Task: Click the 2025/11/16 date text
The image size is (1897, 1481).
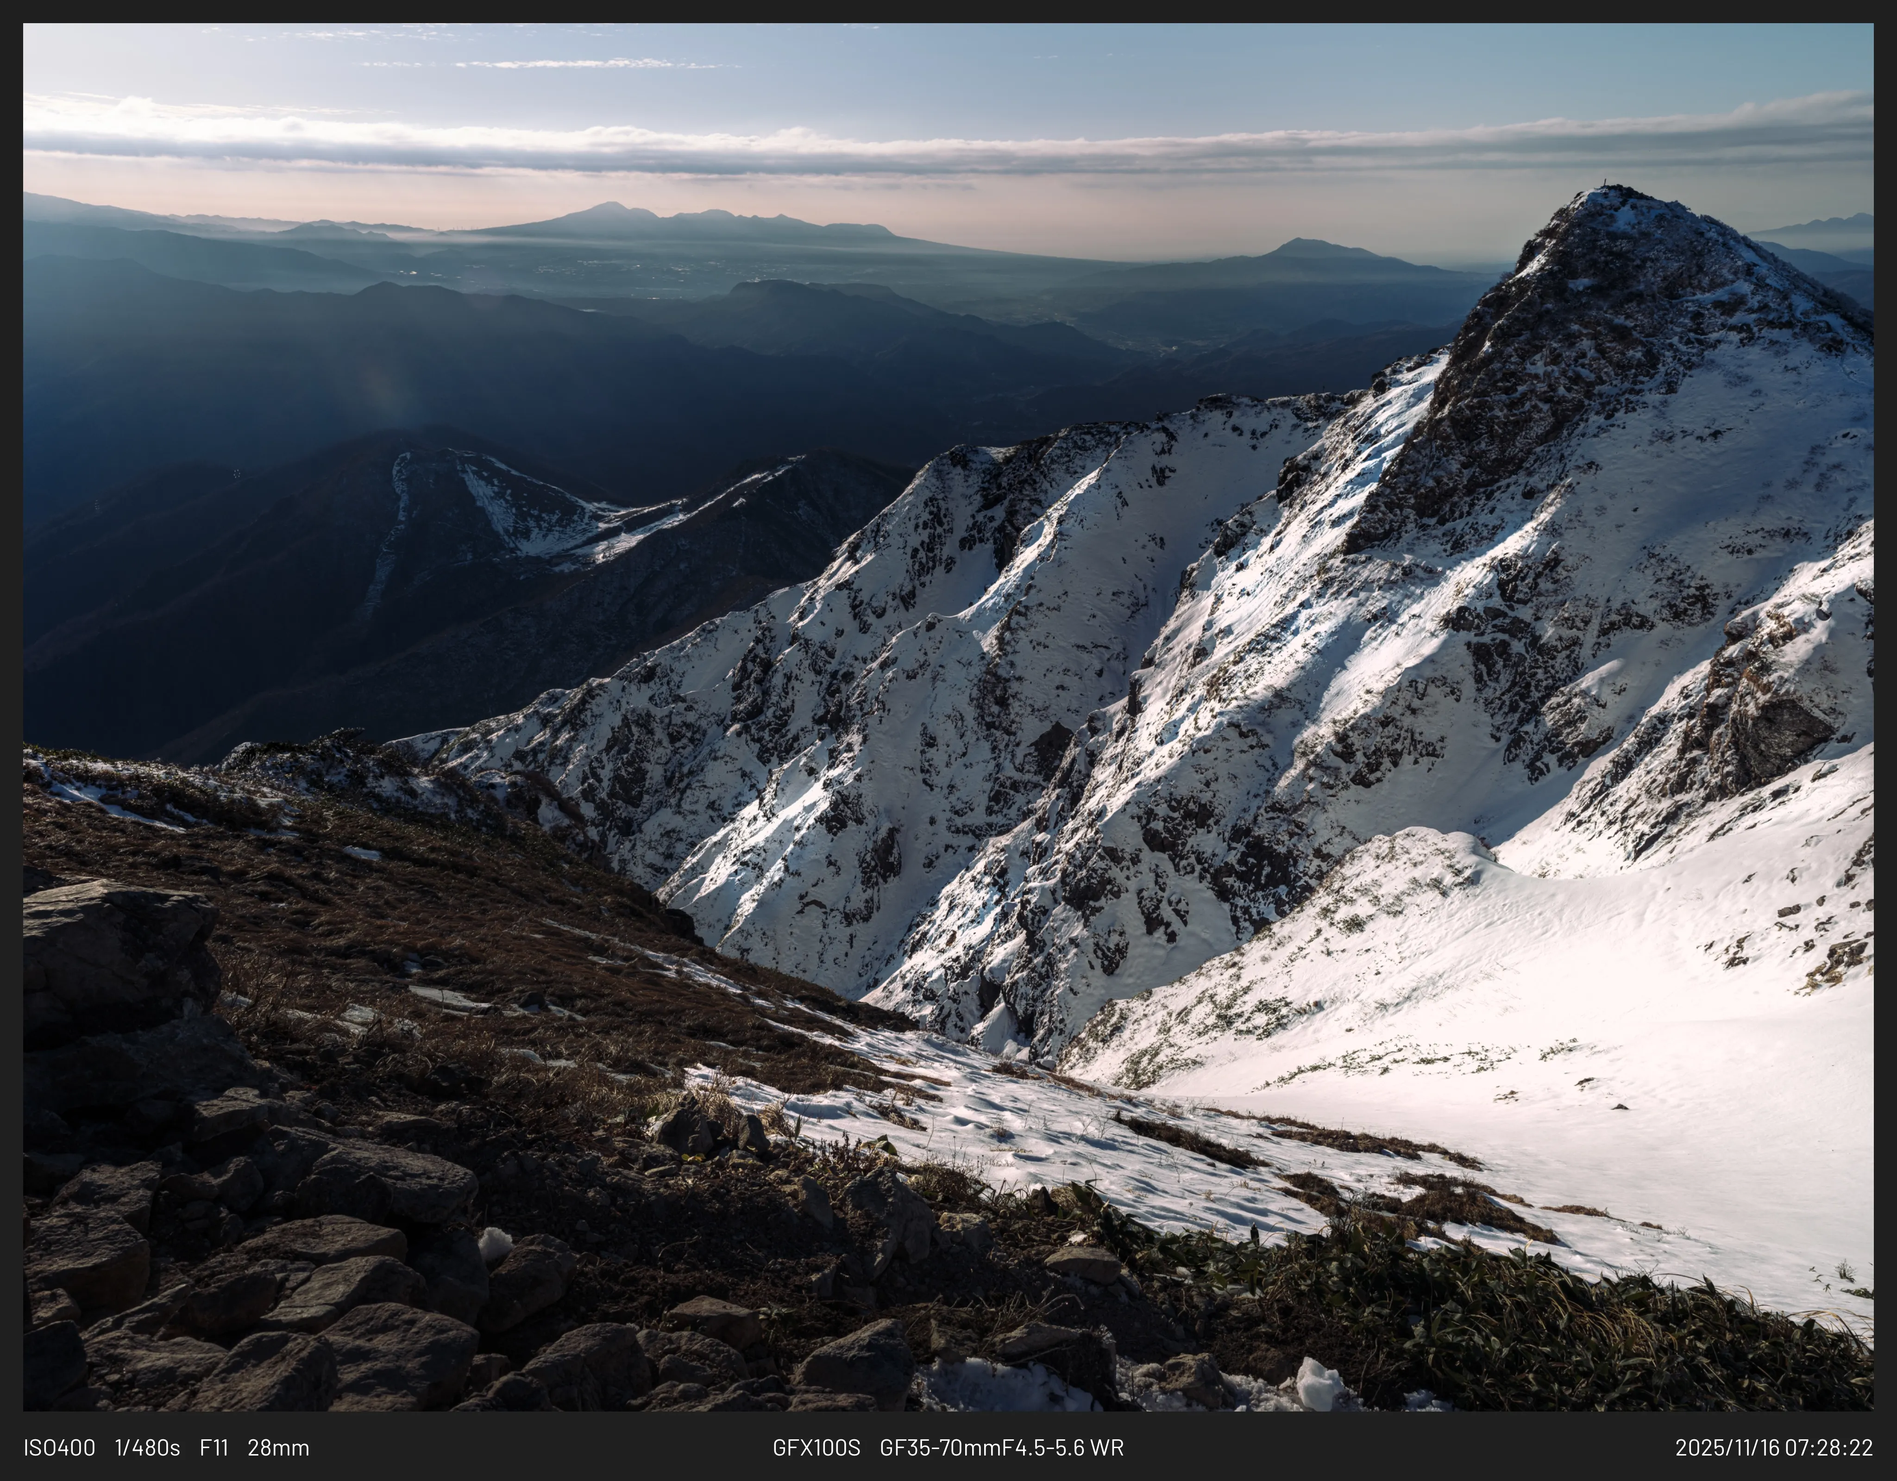Action: 1727,1448
